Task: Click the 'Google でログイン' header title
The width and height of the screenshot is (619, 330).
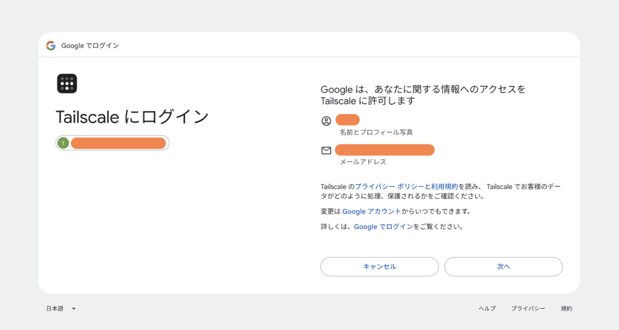Action: point(90,46)
